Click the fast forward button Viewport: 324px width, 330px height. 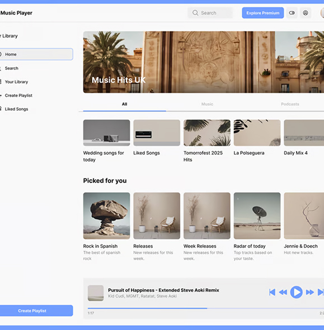click(x=309, y=292)
